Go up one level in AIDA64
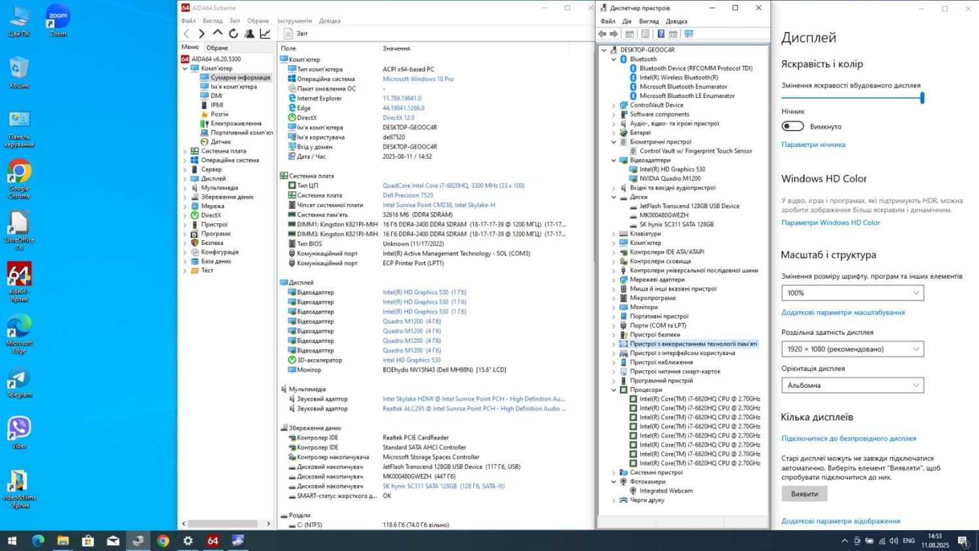979x551 pixels. point(217,33)
